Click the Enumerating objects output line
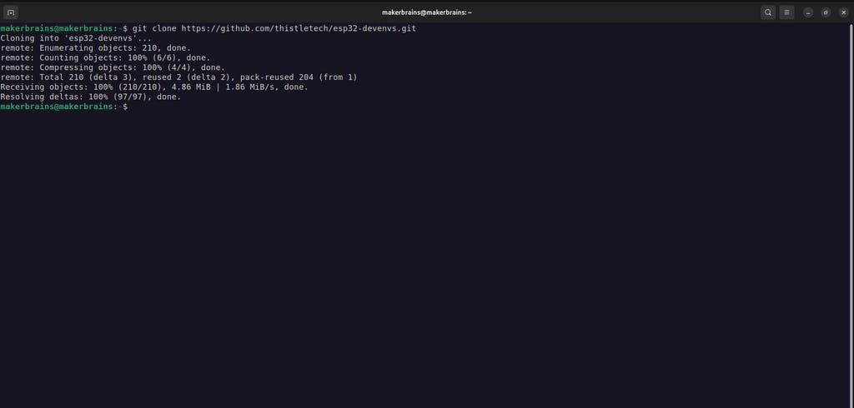854x408 pixels. click(x=95, y=47)
